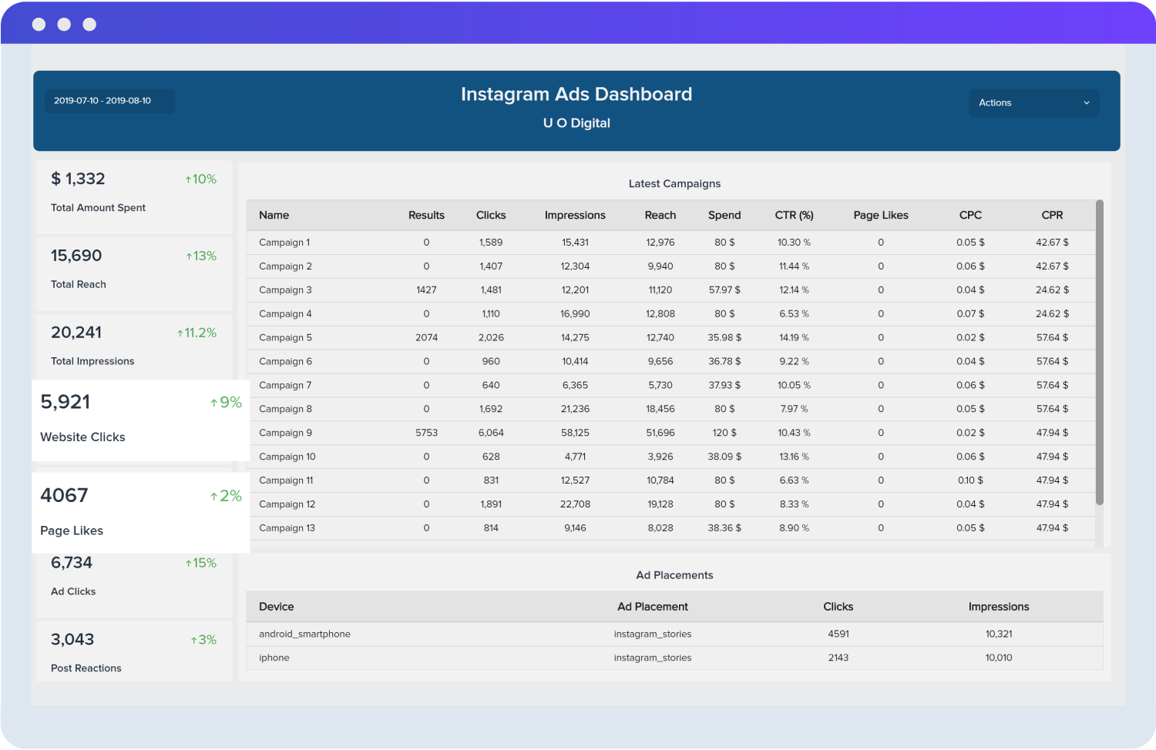Select the Website Clicks card
Image resolution: width=1156 pixels, height=750 pixels.
[x=141, y=420]
